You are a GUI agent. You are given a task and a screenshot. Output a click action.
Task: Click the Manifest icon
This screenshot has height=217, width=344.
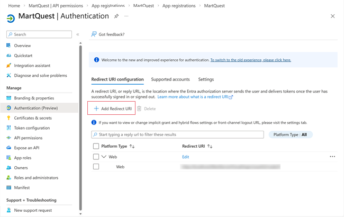[8, 187]
